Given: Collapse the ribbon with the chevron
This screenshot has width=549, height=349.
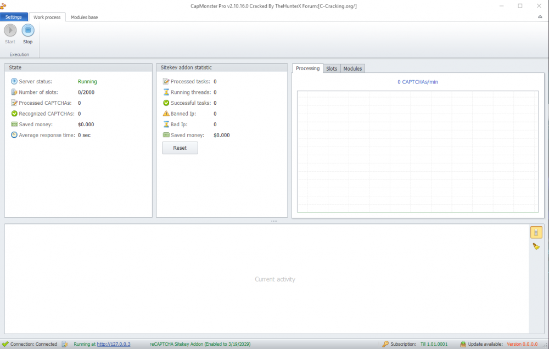Looking at the screenshot, I should point(540,17).
